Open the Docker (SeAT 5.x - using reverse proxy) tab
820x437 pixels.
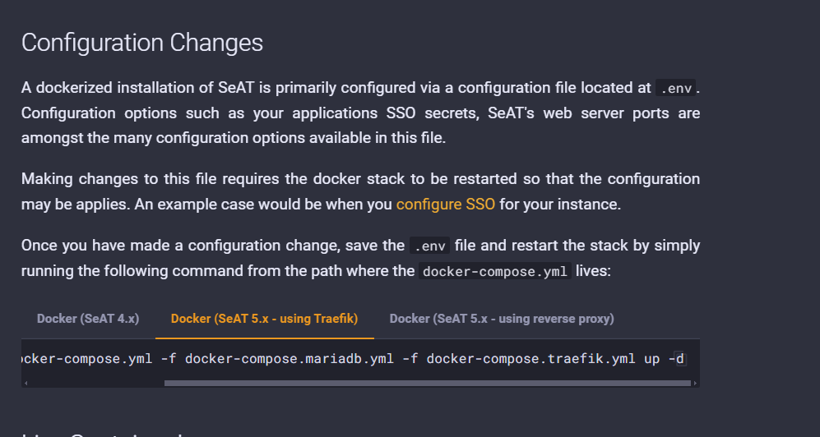[502, 319]
